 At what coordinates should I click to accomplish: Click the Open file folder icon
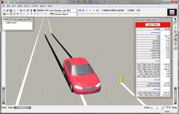click(x=7, y=10)
